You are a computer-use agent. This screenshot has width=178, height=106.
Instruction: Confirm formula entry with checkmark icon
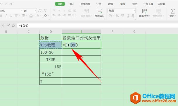8,25
